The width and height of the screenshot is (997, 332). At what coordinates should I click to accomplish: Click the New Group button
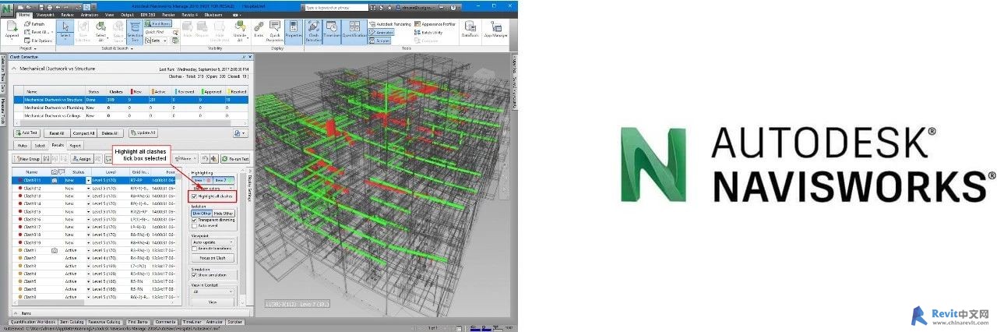[x=26, y=159]
